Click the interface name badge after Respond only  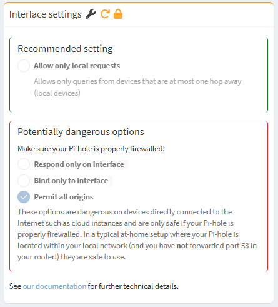pyautogui.click(x=126, y=164)
